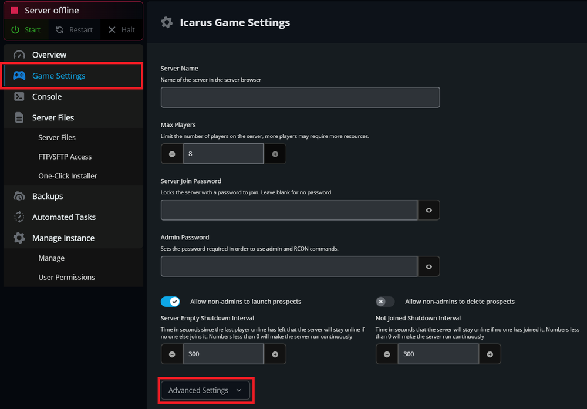Show the Server Join Password text
The image size is (587, 409).
(429, 209)
